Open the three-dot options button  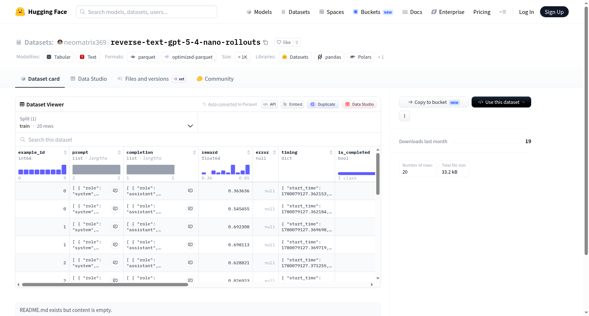405,116
